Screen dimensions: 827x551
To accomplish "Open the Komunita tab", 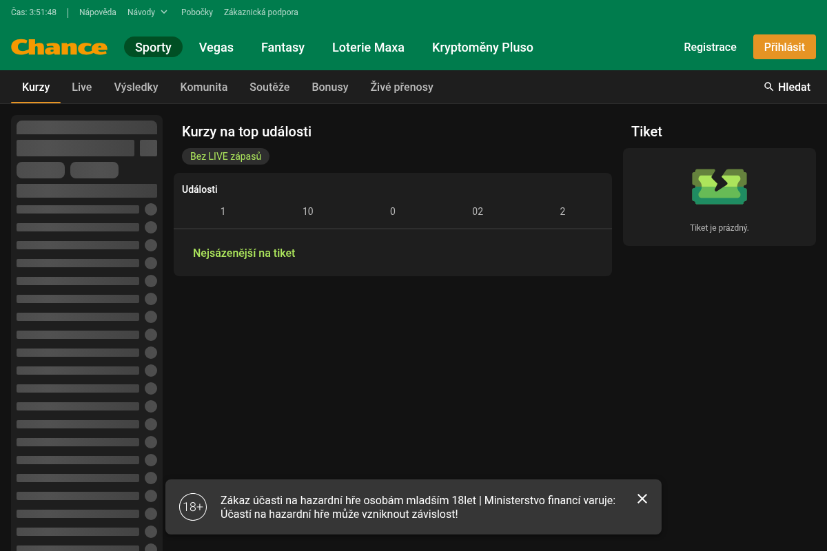I will (204, 87).
